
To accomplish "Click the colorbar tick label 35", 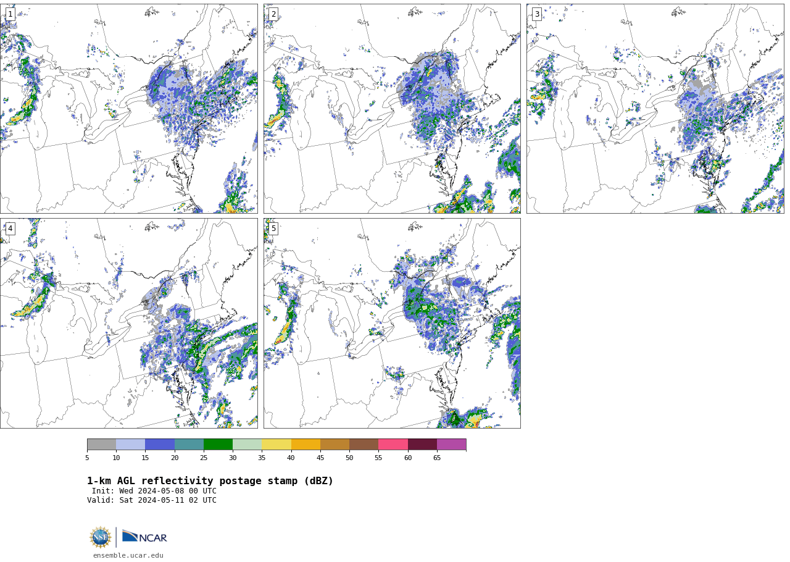I will click(262, 458).
